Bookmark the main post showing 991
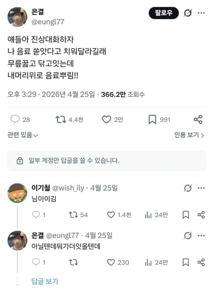This screenshot has height=289, width=216. tap(152, 120)
